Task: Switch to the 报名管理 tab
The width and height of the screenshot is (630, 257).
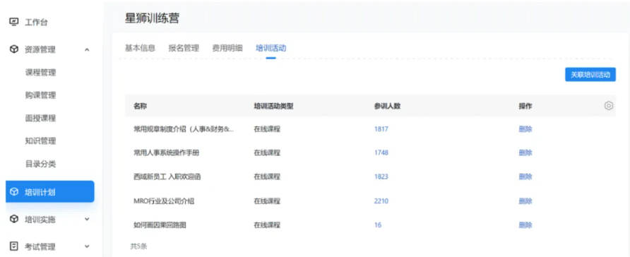Action: pos(184,48)
